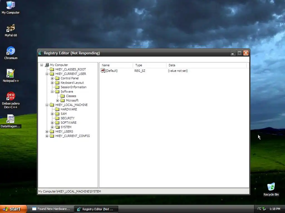This screenshot has width=285, height=213.
Task: Click the (value not set) data cell
Action: (178, 71)
